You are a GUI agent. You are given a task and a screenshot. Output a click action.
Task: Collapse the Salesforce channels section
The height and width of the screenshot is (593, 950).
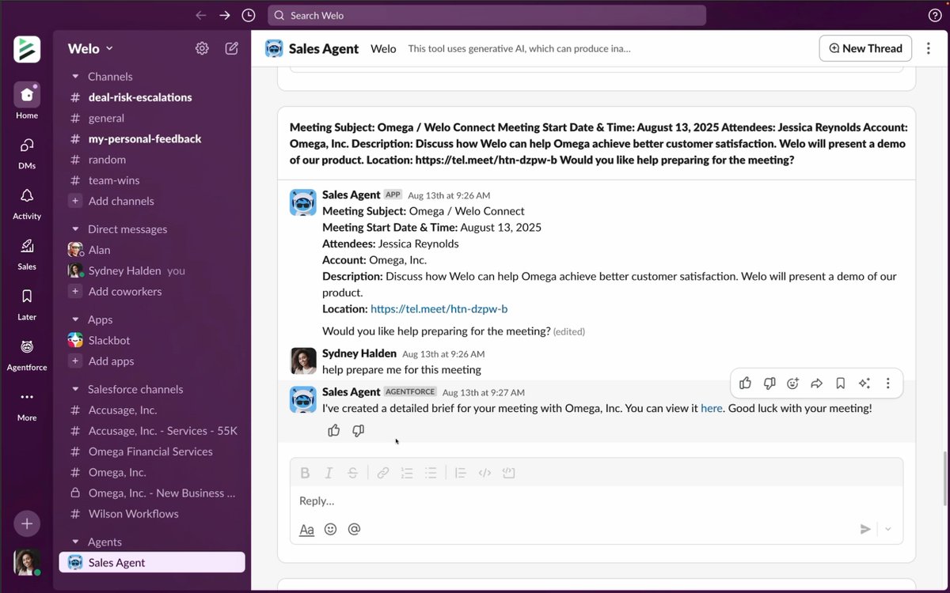(76, 389)
